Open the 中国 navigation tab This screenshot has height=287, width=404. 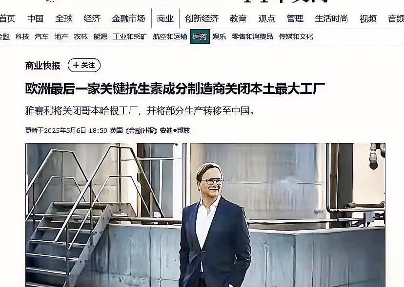35,18
